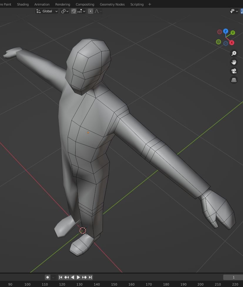
Task: Click the Z axis on navigation gizmo
Action: [x=226, y=31]
